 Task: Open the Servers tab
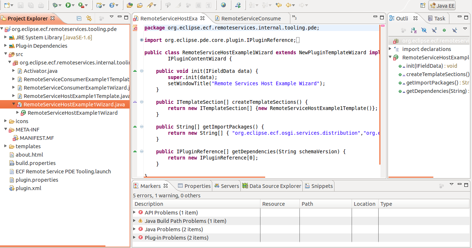(227, 186)
